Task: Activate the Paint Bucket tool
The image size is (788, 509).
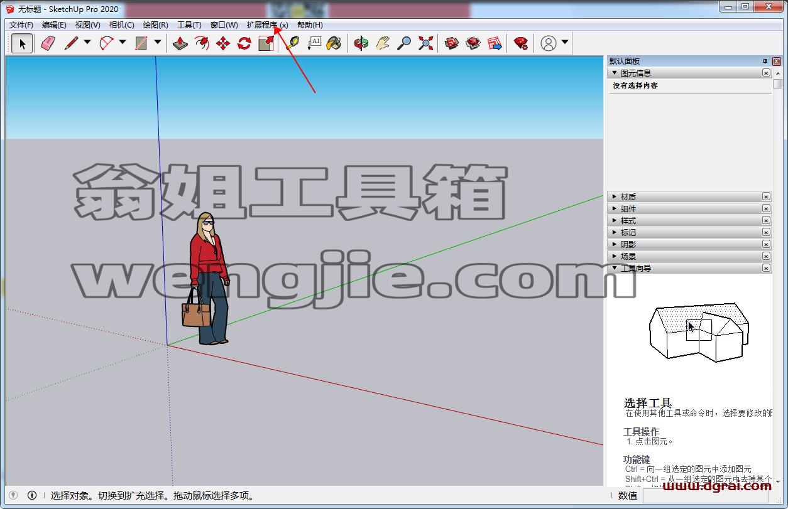Action: [x=334, y=43]
